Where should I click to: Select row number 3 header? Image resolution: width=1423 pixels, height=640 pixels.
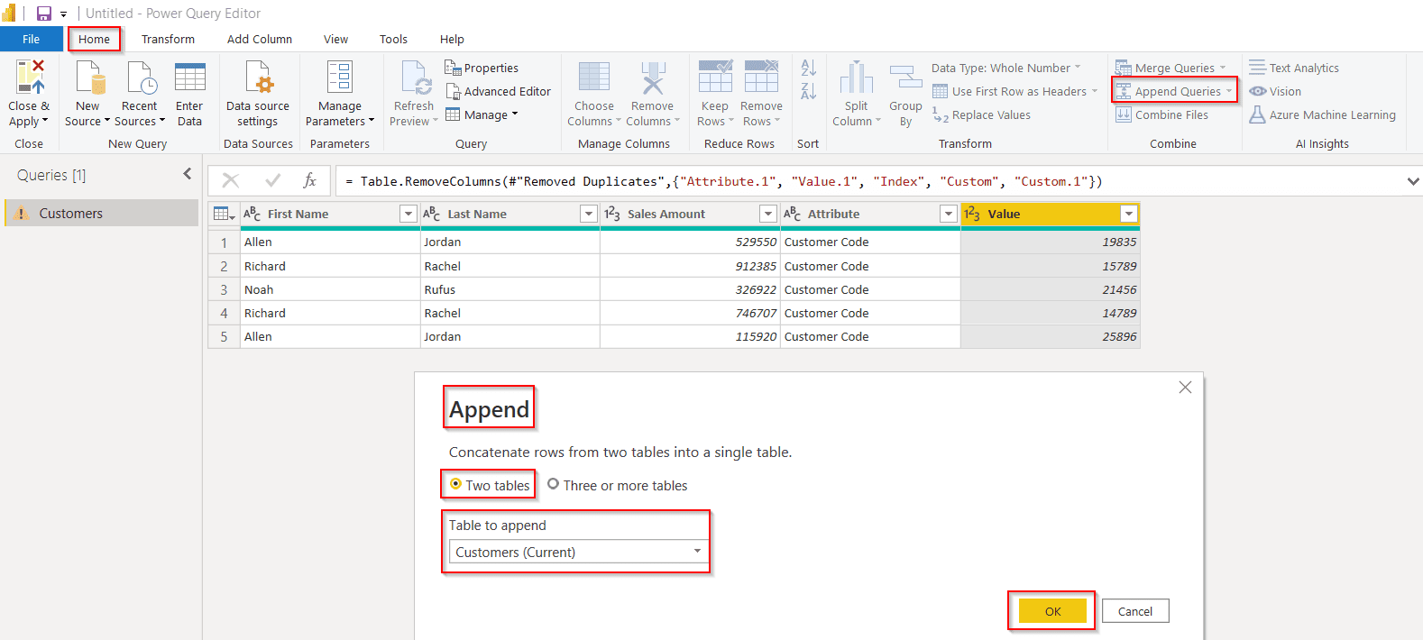(224, 289)
